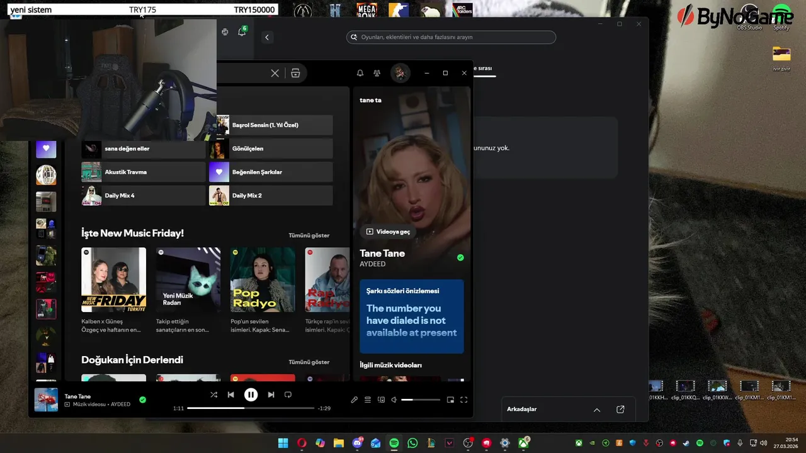The width and height of the screenshot is (806, 453).
Task: Open the Microsoft Copilot taskbar icon
Action: (321, 443)
